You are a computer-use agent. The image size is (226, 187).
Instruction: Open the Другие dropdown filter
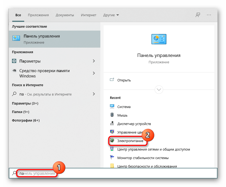point(111,15)
